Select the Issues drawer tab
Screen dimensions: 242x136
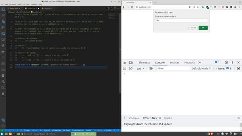coord(168,118)
